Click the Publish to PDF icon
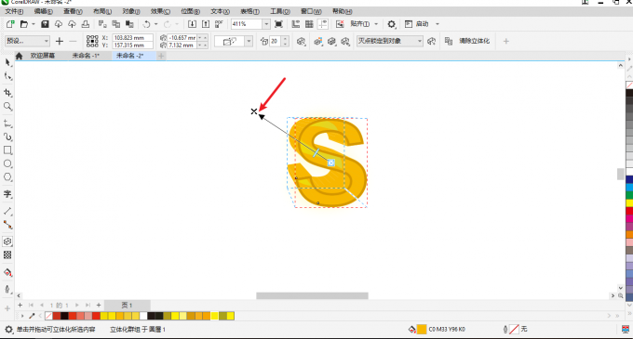The width and height of the screenshot is (633, 339). pyautogui.click(x=219, y=24)
